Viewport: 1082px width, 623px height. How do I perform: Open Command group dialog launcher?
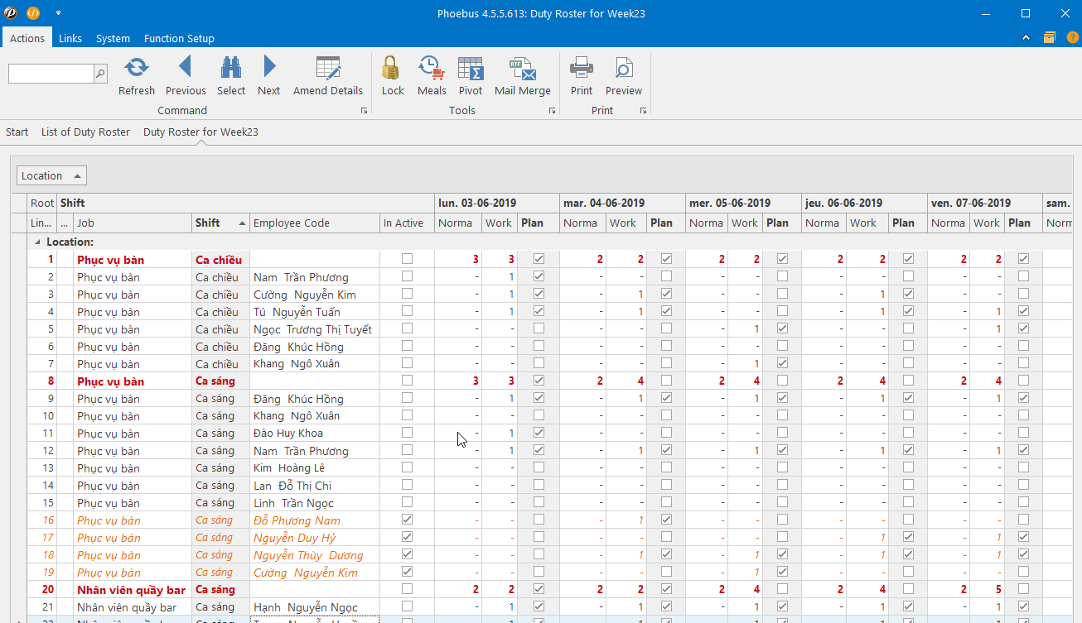click(x=364, y=110)
